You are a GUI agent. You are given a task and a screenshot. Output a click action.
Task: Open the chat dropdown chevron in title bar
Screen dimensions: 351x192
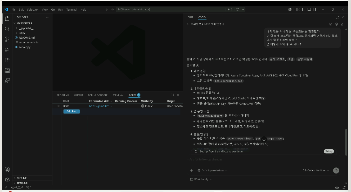click(x=243, y=10)
